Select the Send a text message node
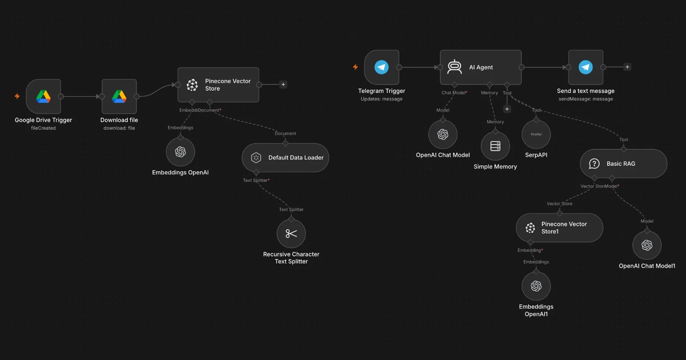The image size is (686, 360). (x=586, y=67)
